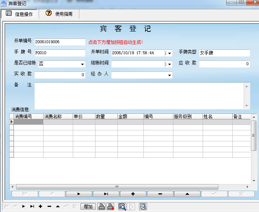
Task: Open the 使用指南 tab
Action: point(59,14)
